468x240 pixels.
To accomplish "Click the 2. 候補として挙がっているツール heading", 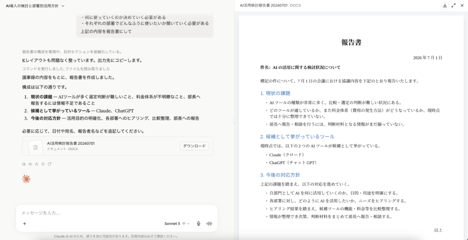I will click(x=297, y=137).
